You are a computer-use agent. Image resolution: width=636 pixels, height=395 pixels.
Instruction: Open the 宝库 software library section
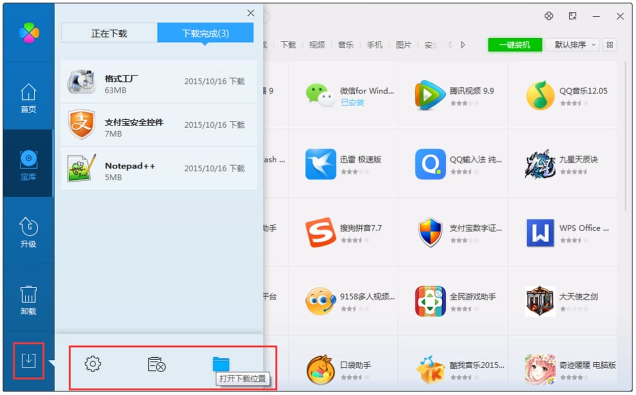point(28,163)
